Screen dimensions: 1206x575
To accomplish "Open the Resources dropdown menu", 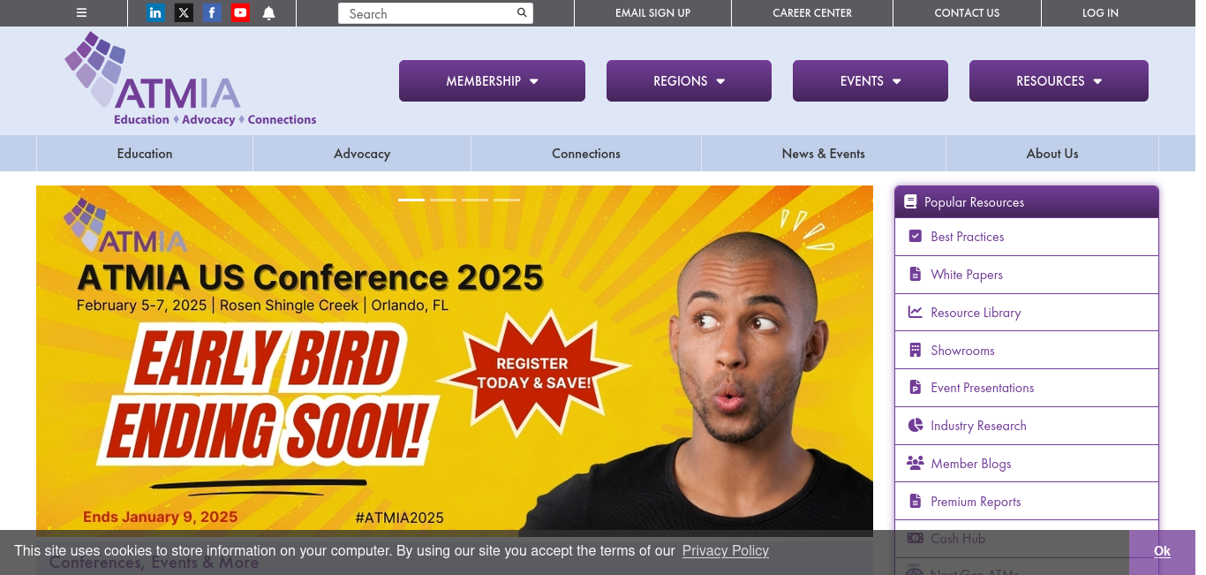I will [x=1059, y=80].
